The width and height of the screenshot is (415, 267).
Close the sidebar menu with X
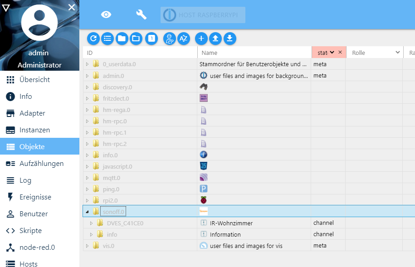point(72,7)
